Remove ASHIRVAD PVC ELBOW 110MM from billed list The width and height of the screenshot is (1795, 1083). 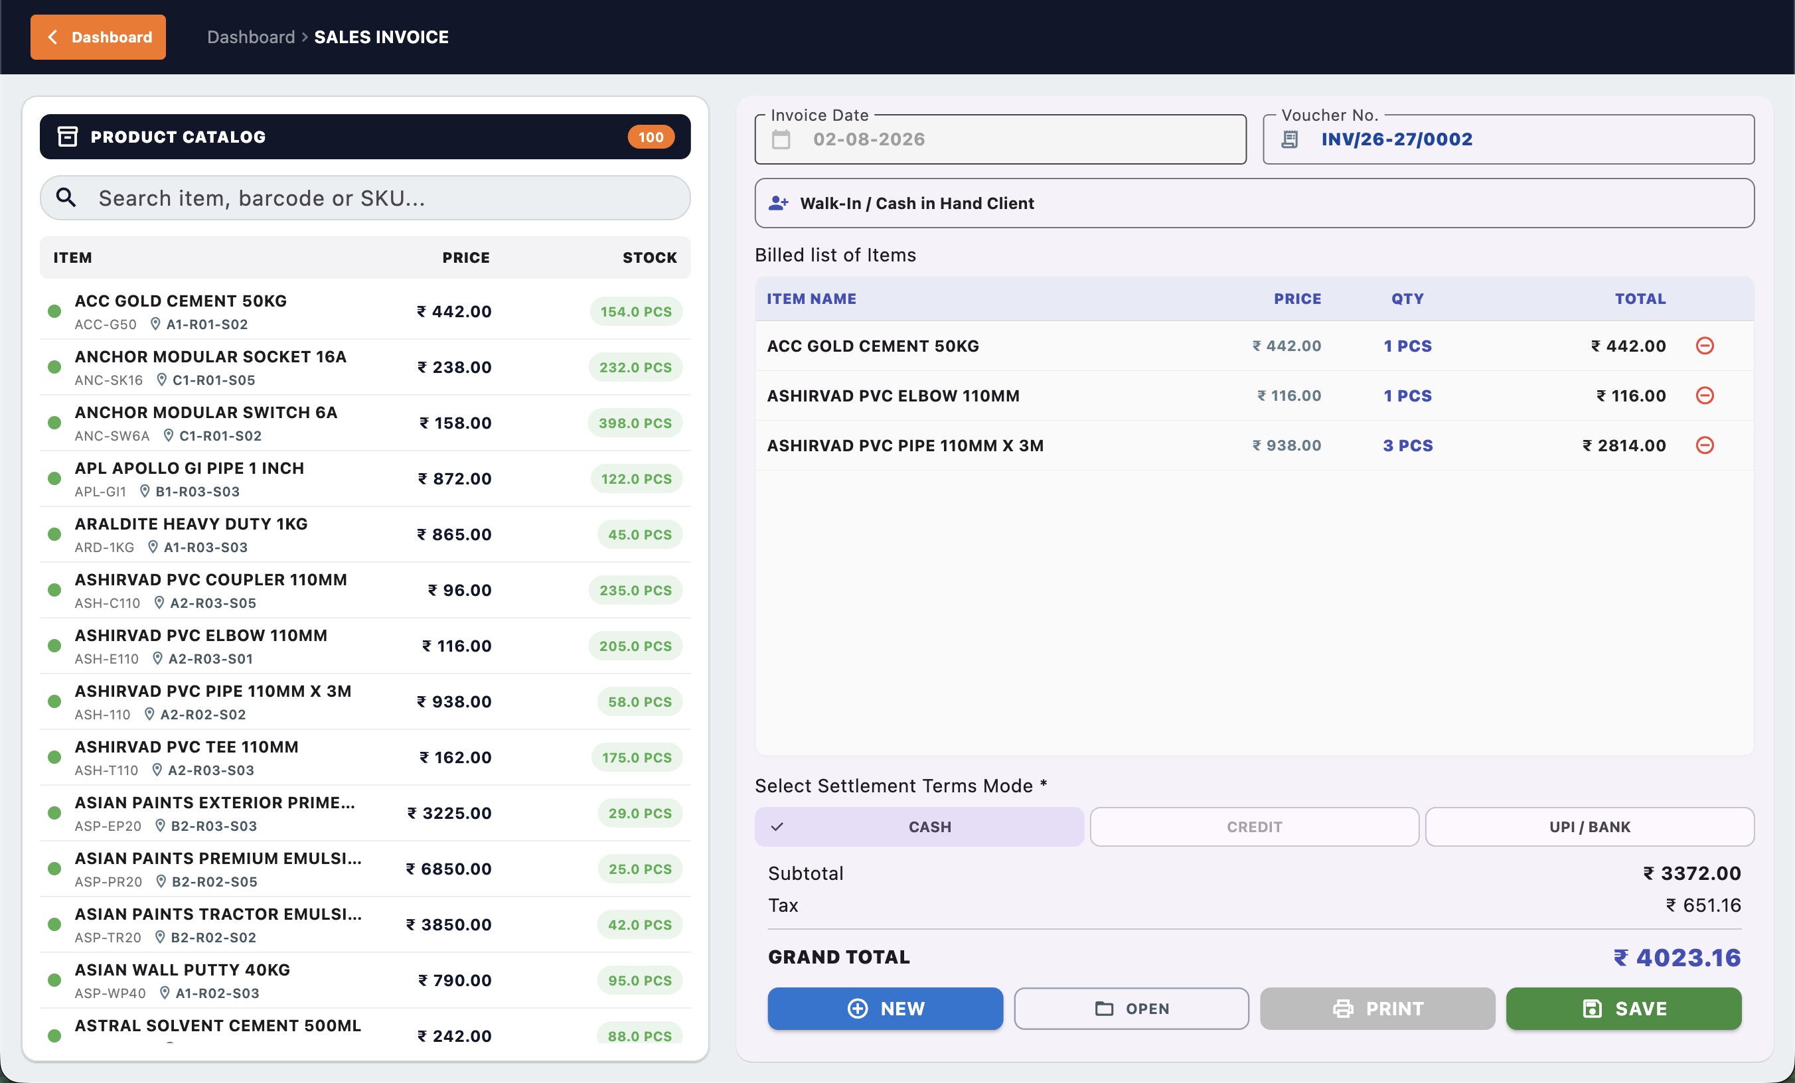coord(1705,396)
